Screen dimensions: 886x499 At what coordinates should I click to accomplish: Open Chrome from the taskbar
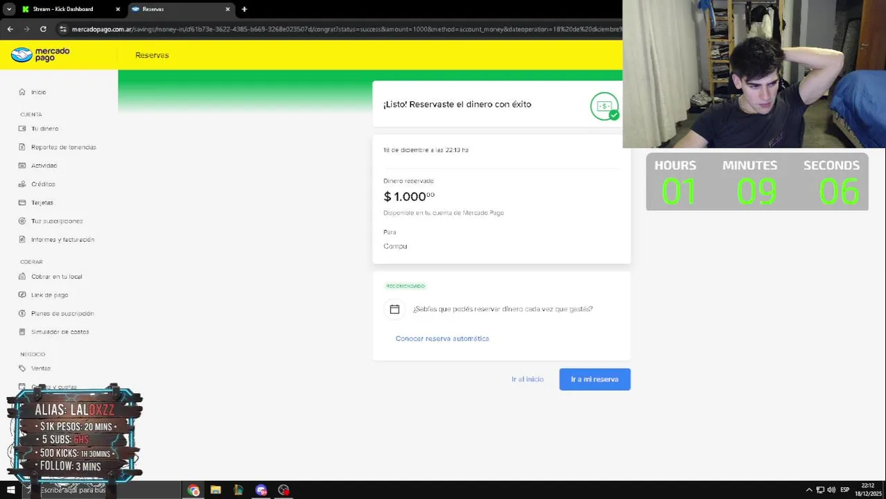(x=193, y=490)
